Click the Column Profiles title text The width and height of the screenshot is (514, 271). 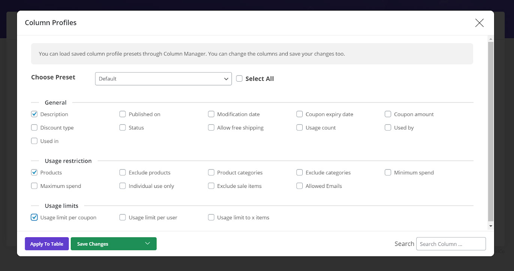coord(51,23)
